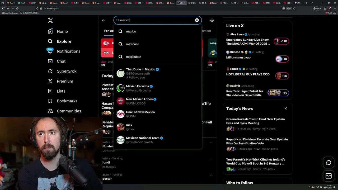Select the 'mexico' search suggestion
The width and height of the screenshot is (338, 190).
158,31
